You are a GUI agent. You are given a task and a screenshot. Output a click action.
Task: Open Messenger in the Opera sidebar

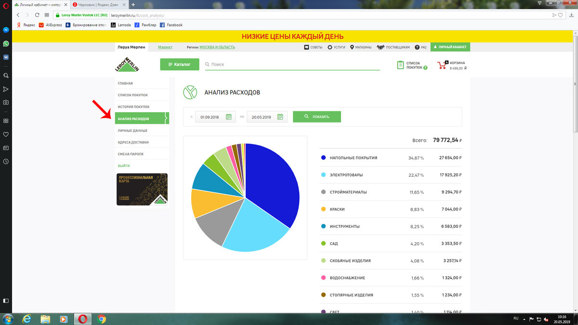(x=6, y=30)
